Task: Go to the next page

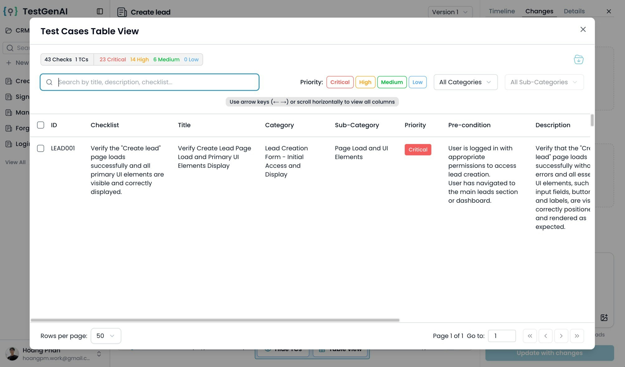Action: tap(561, 336)
